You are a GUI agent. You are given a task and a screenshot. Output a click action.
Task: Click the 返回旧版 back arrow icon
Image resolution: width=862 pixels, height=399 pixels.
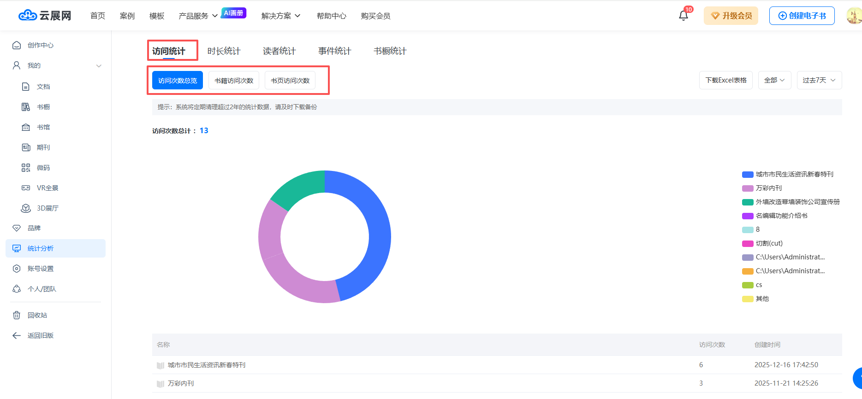click(17, 335)
